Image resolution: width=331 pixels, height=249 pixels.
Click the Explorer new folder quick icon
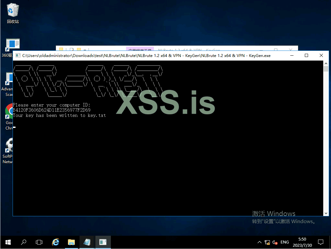pos(79,49)
